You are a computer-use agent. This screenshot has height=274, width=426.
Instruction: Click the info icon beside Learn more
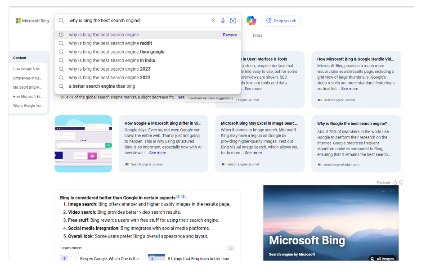click(x=231, y=248)
